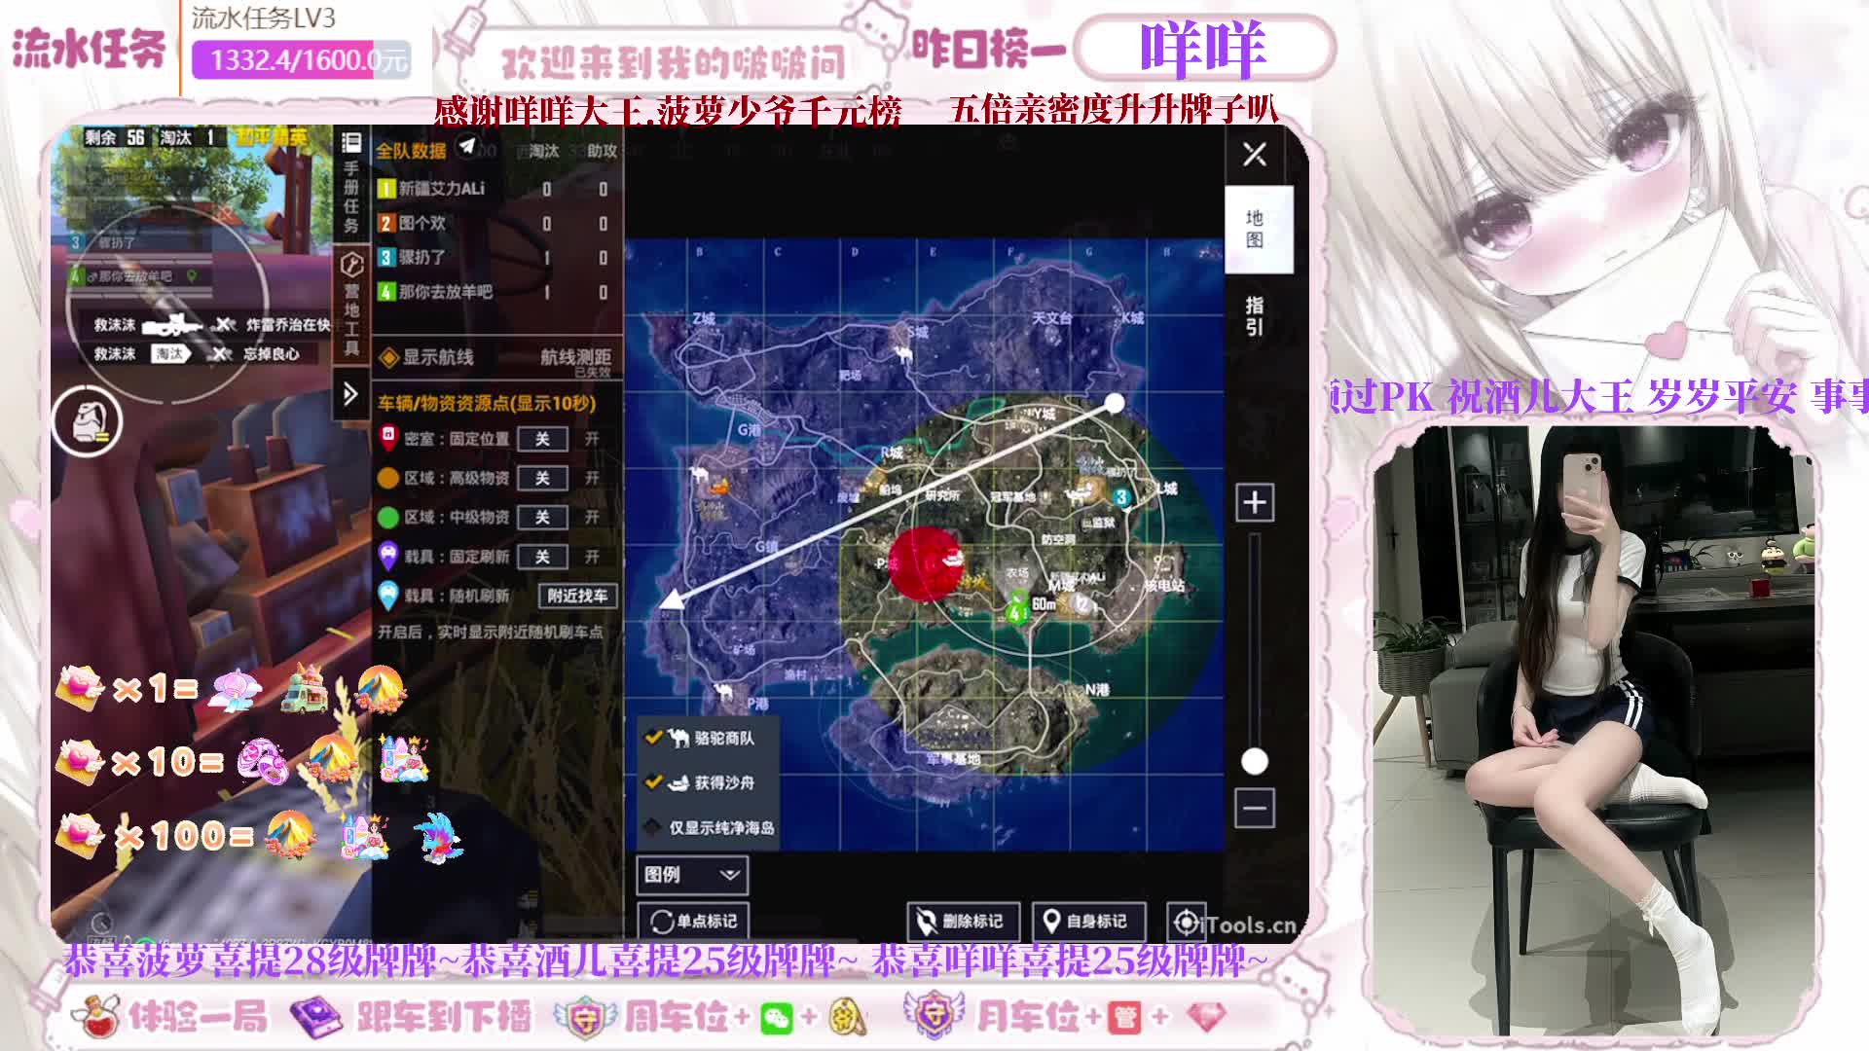Click the 删除标记 button
This screenshot has height=1051, width=1869.
coord(962,921)
